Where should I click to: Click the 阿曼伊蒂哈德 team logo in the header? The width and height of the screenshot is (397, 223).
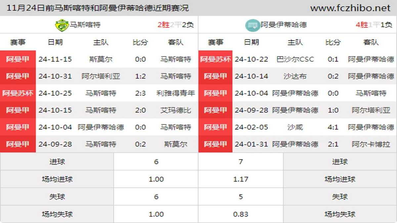(253, 25)
